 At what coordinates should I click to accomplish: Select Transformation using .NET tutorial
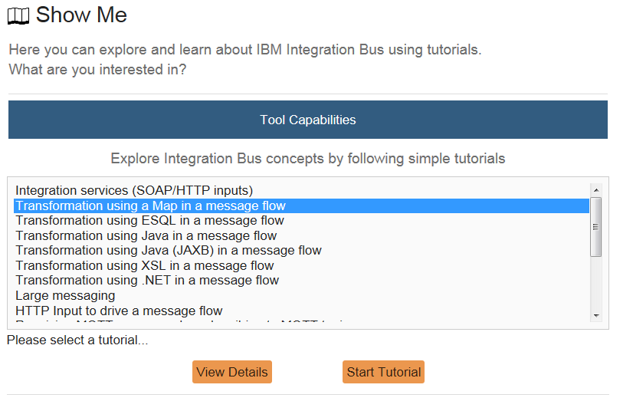pyautogui.click(x=147, y=281)
